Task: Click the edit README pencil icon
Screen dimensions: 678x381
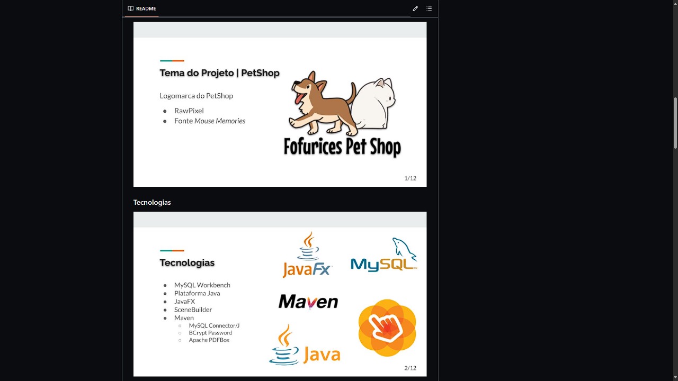Action: pos(415,8)
